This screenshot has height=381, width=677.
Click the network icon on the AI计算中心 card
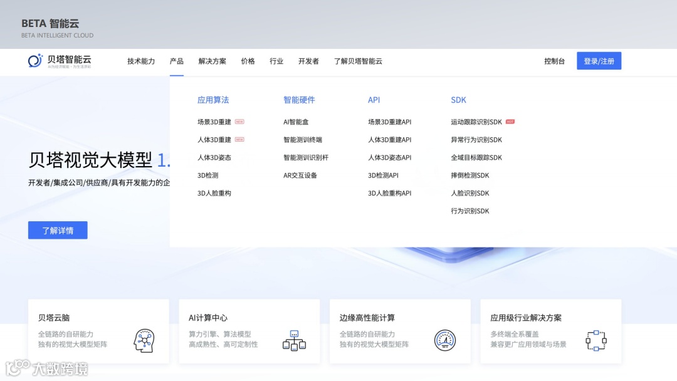(295, 340)
